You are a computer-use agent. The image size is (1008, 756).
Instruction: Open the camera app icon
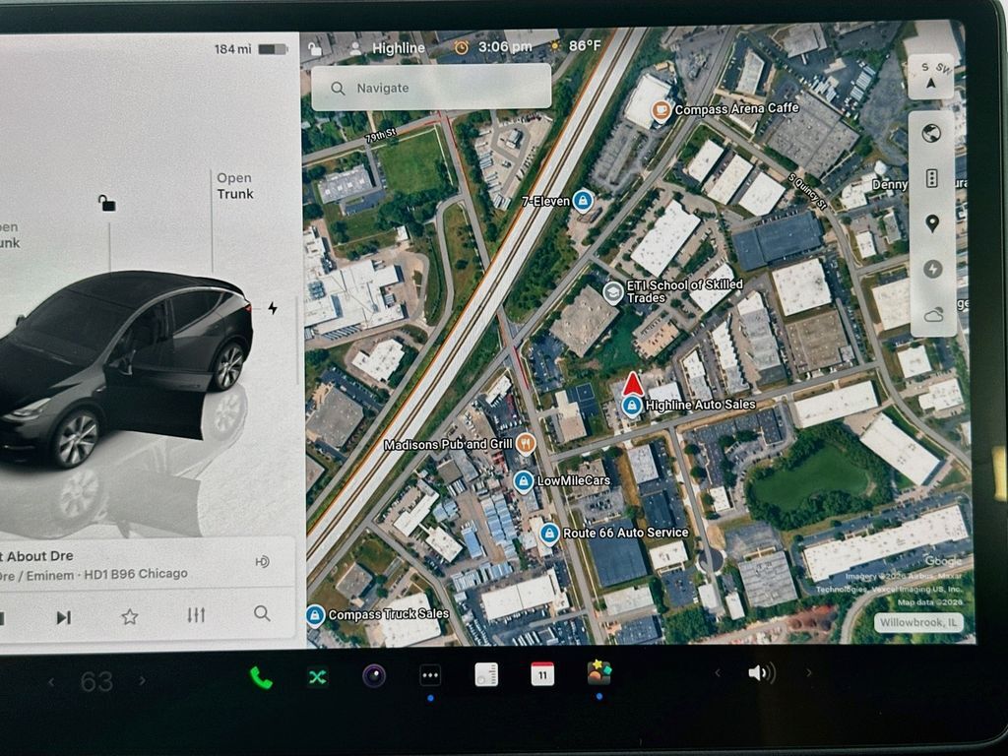(373, 675)
